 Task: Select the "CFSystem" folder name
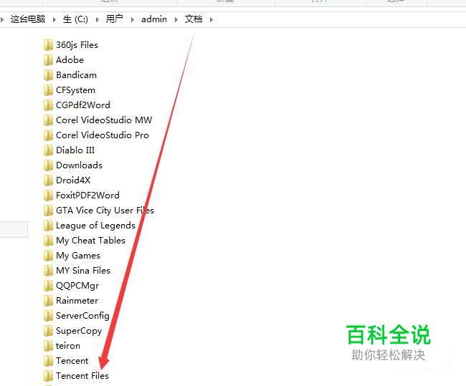[x=76, y=90]
